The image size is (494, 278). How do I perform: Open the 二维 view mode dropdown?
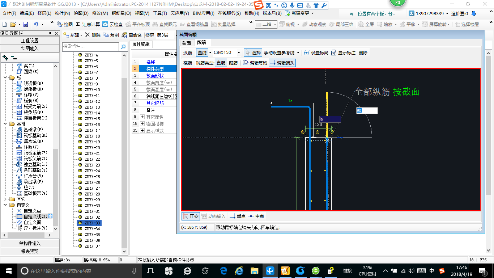[x=275, y=24]
